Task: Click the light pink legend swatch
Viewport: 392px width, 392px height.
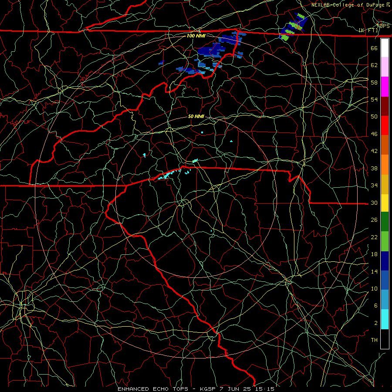Action: click(x=385, y=67)
